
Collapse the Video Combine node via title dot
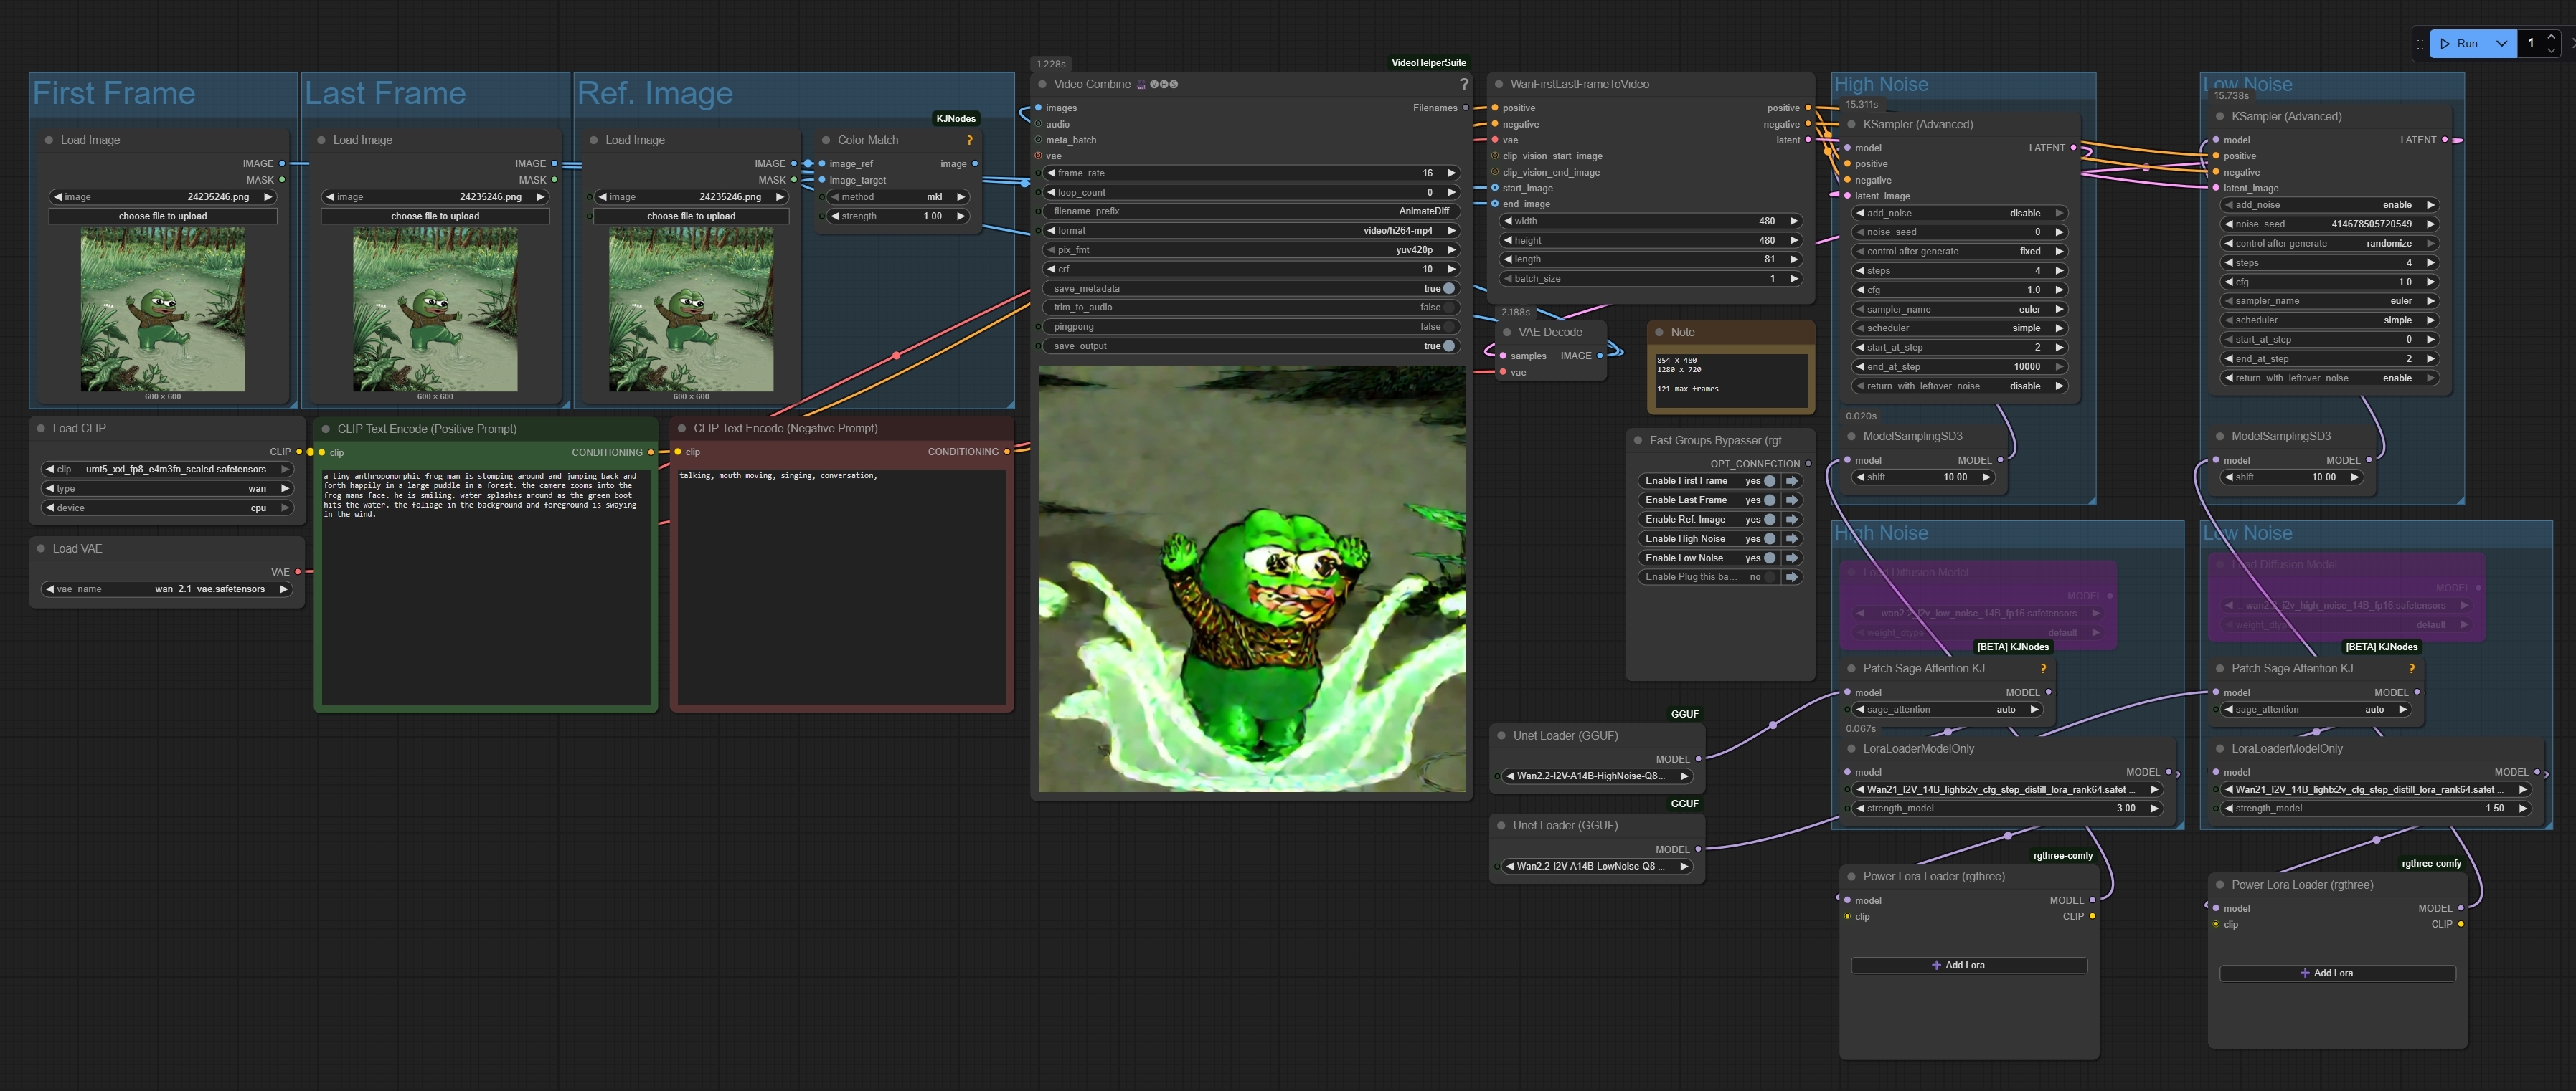[1042, 84]
